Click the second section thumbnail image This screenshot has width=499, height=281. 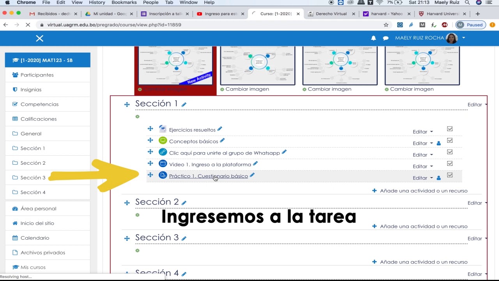tap(258, 65)
